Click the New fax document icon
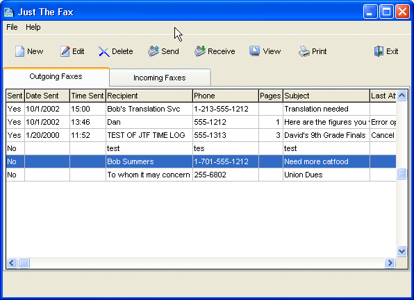This screenshot has height=300, width=414. (x=19, y=51)
